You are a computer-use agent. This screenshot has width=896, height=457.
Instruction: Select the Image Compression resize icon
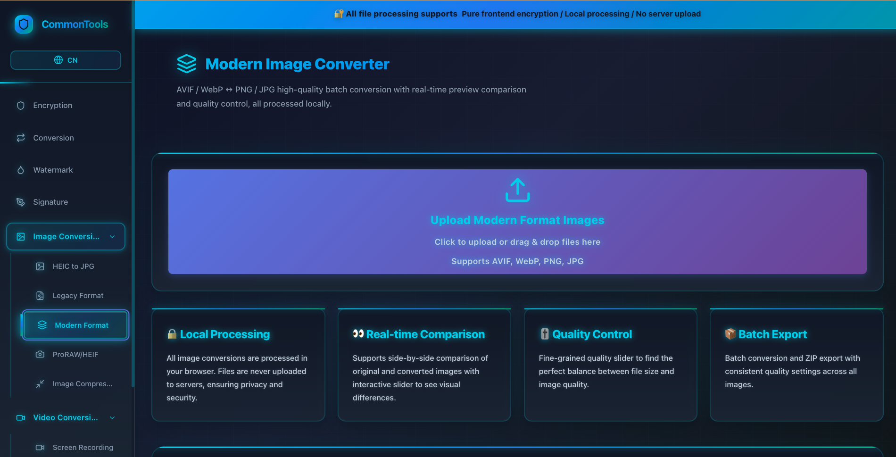click(40, 383)
